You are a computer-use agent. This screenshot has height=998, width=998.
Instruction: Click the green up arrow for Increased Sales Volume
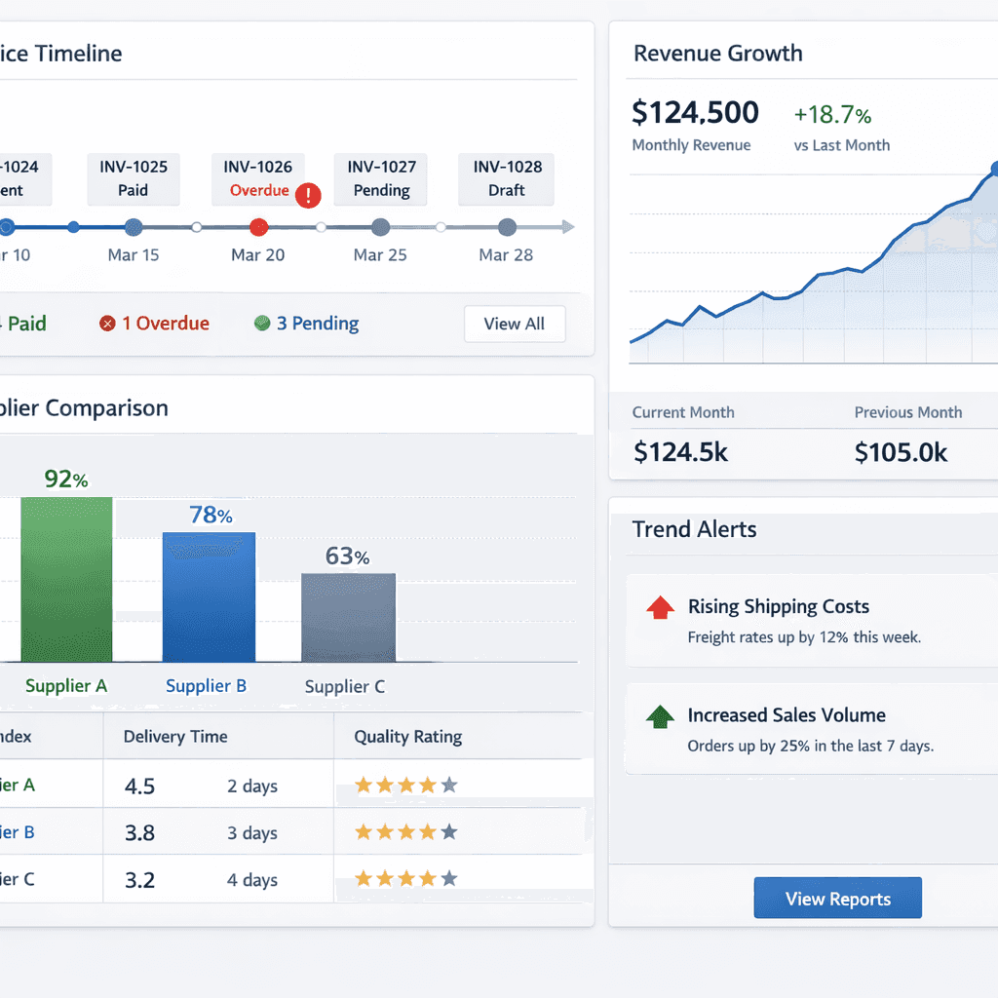point(660,716)
